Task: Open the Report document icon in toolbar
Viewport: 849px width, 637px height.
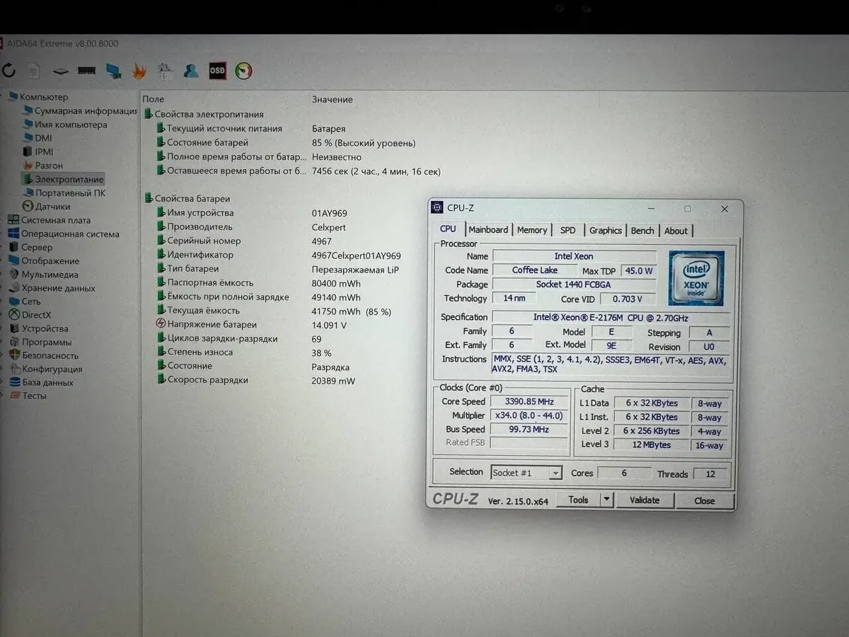Action: (33, 71)
